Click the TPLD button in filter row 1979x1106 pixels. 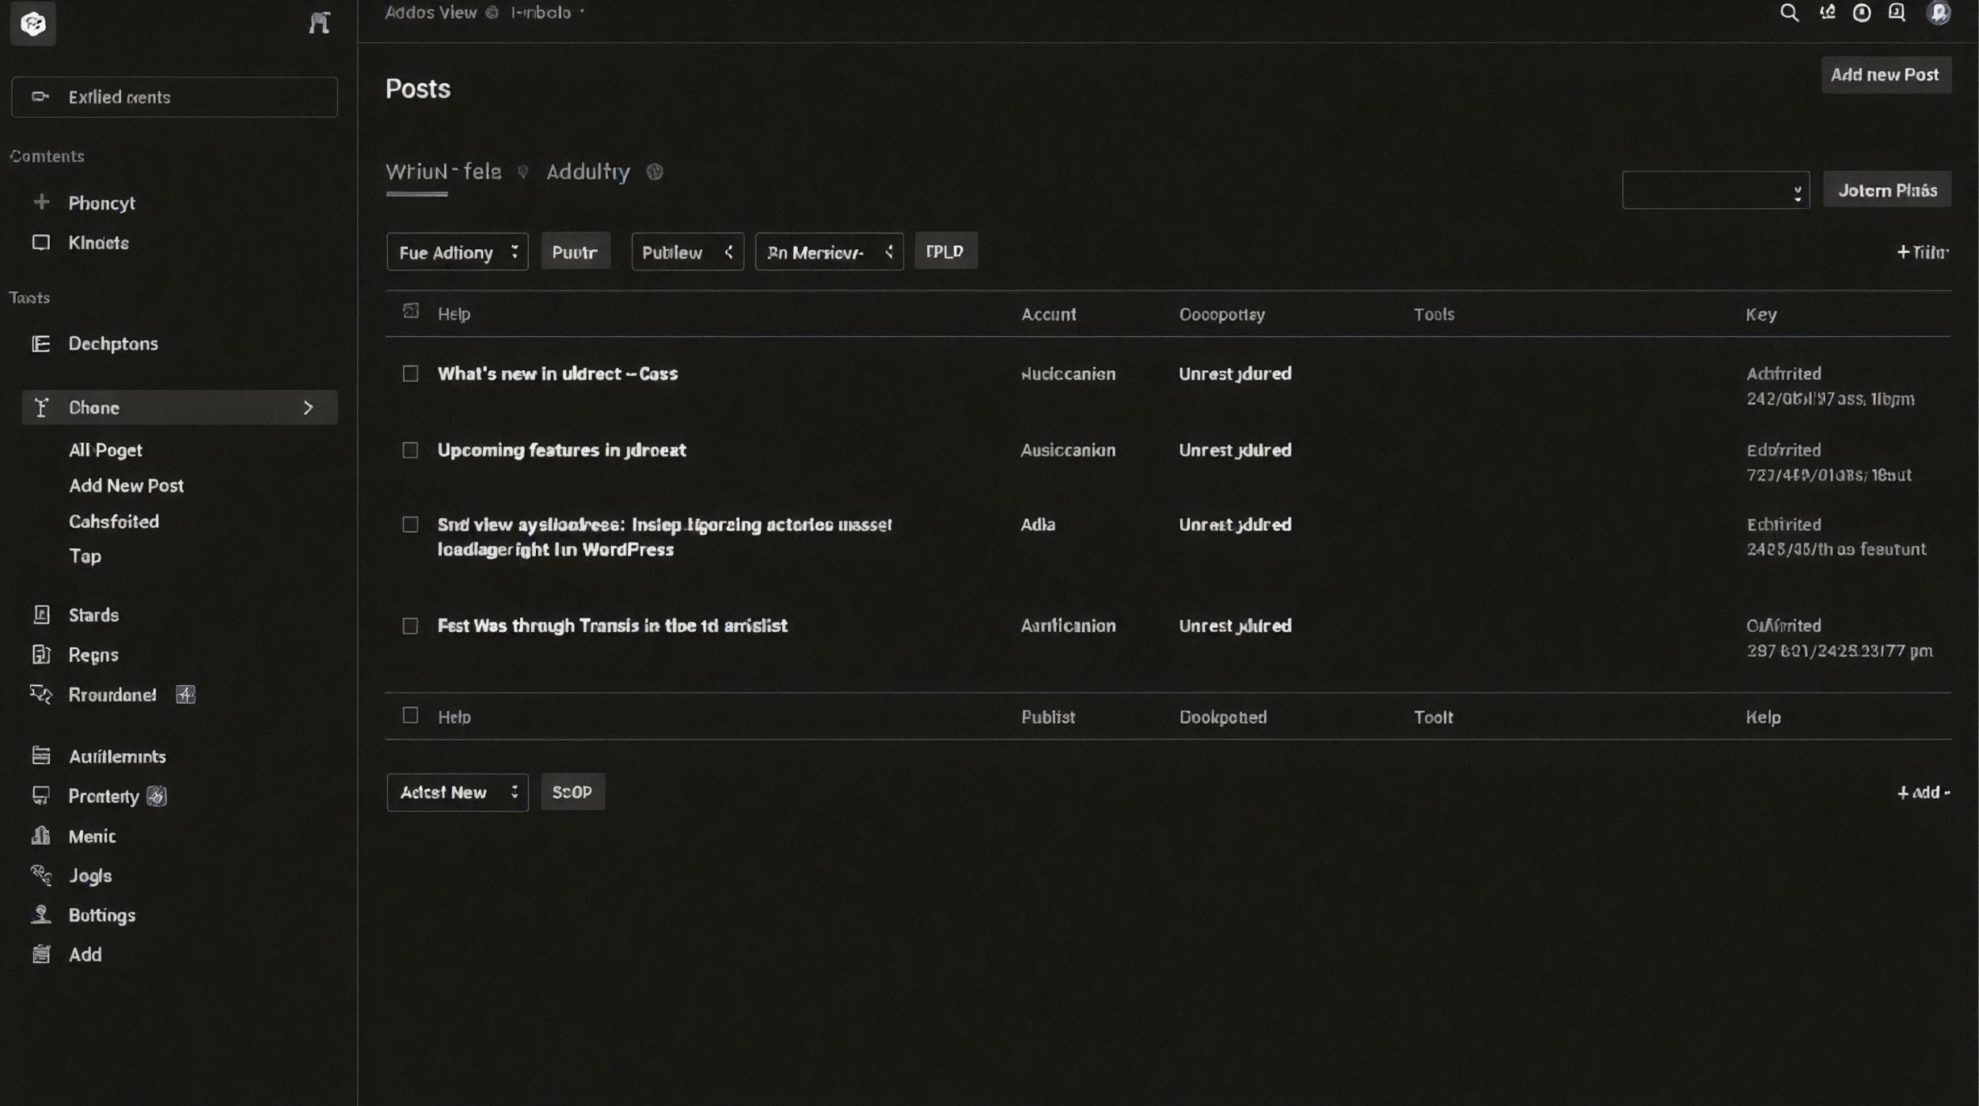[946, 251]
